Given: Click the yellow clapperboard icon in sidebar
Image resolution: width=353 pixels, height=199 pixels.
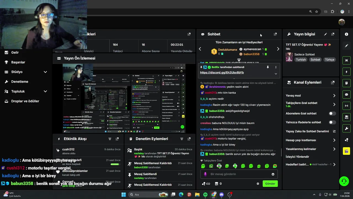Looking at the screenshot, I should (346, 151).
